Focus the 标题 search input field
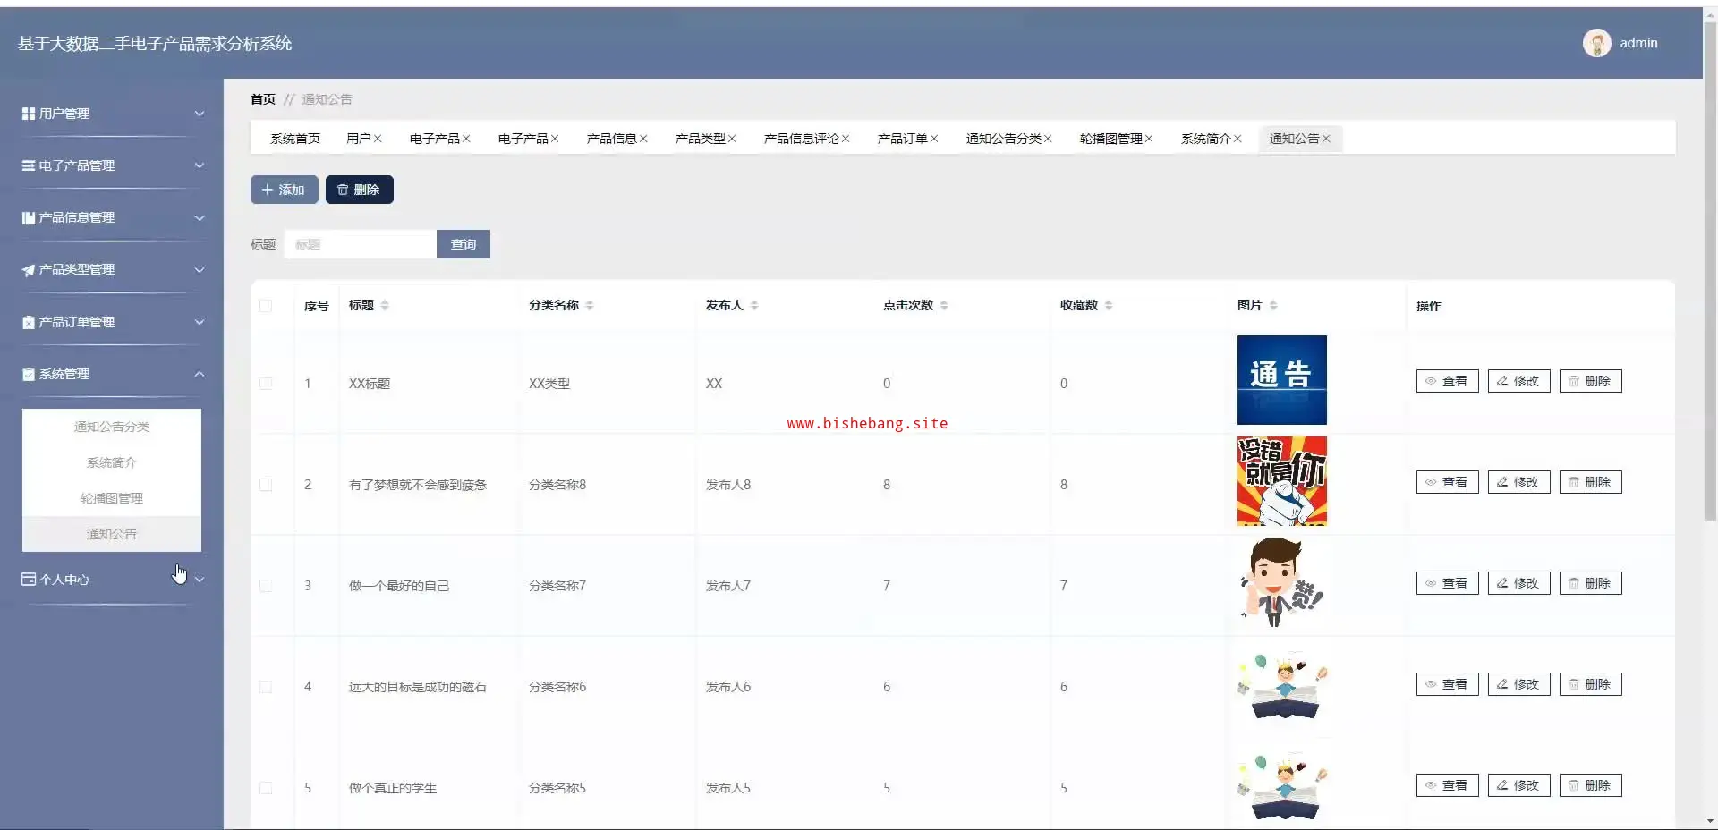The height and width of the screenshot is (830, 1718). click(360, 244)
